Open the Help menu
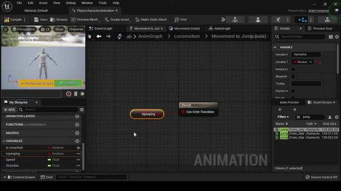The width and height of the screenshot is (341, 191). pos(116,3)
